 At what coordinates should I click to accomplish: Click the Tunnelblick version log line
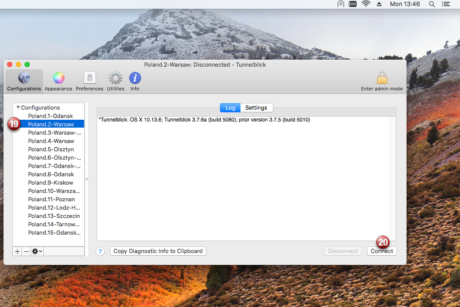click(204, 120)
